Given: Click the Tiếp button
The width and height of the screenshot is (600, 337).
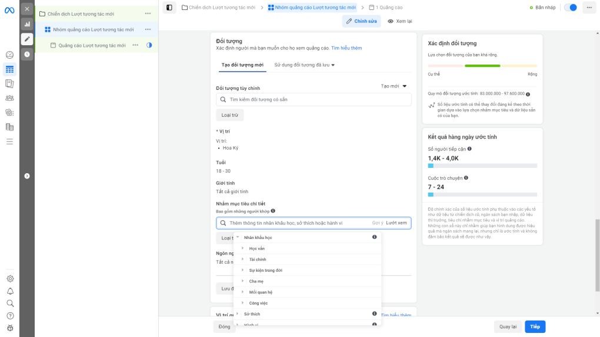Looking at the screenshot, I should 535,326.
